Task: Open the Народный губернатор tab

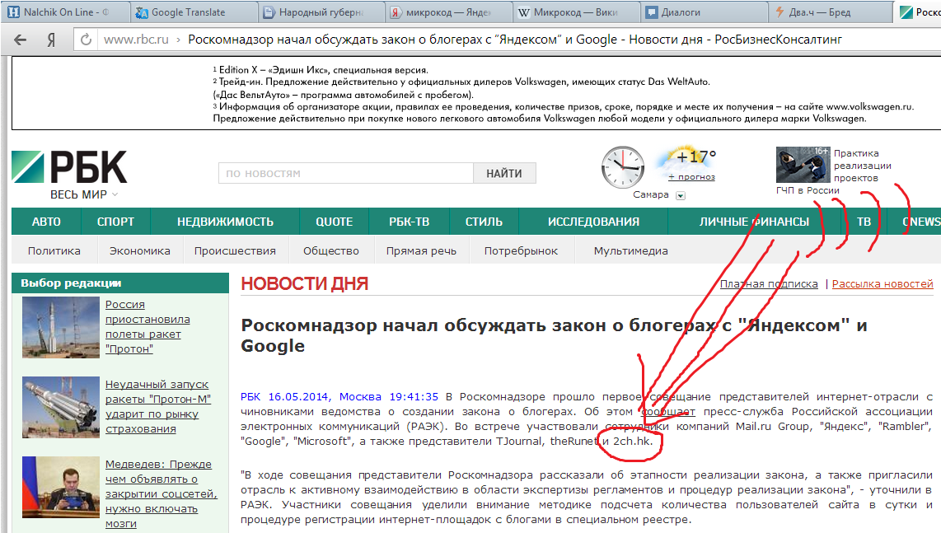Action: (321, 12)
